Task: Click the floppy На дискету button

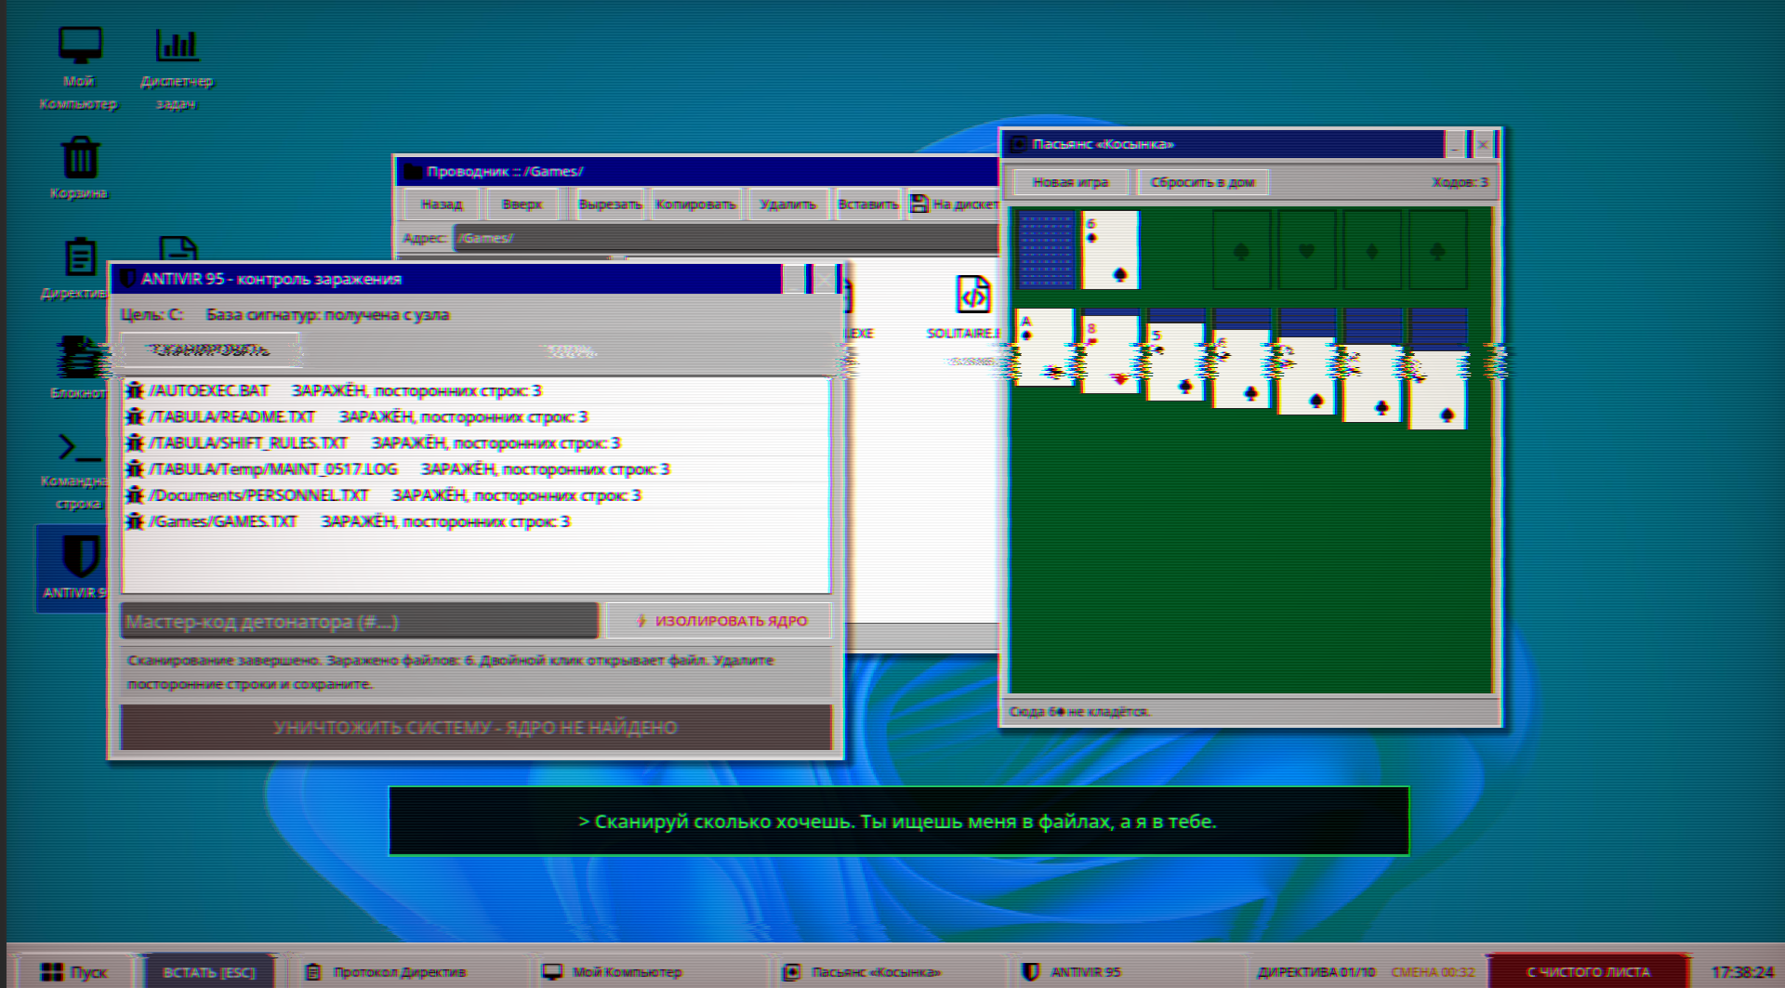Action: click(955, 204)
